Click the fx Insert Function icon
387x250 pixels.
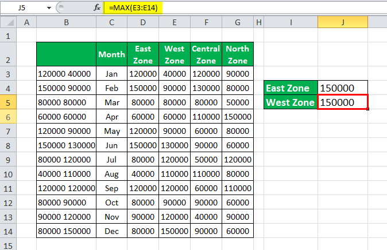(x=97, y=7)
